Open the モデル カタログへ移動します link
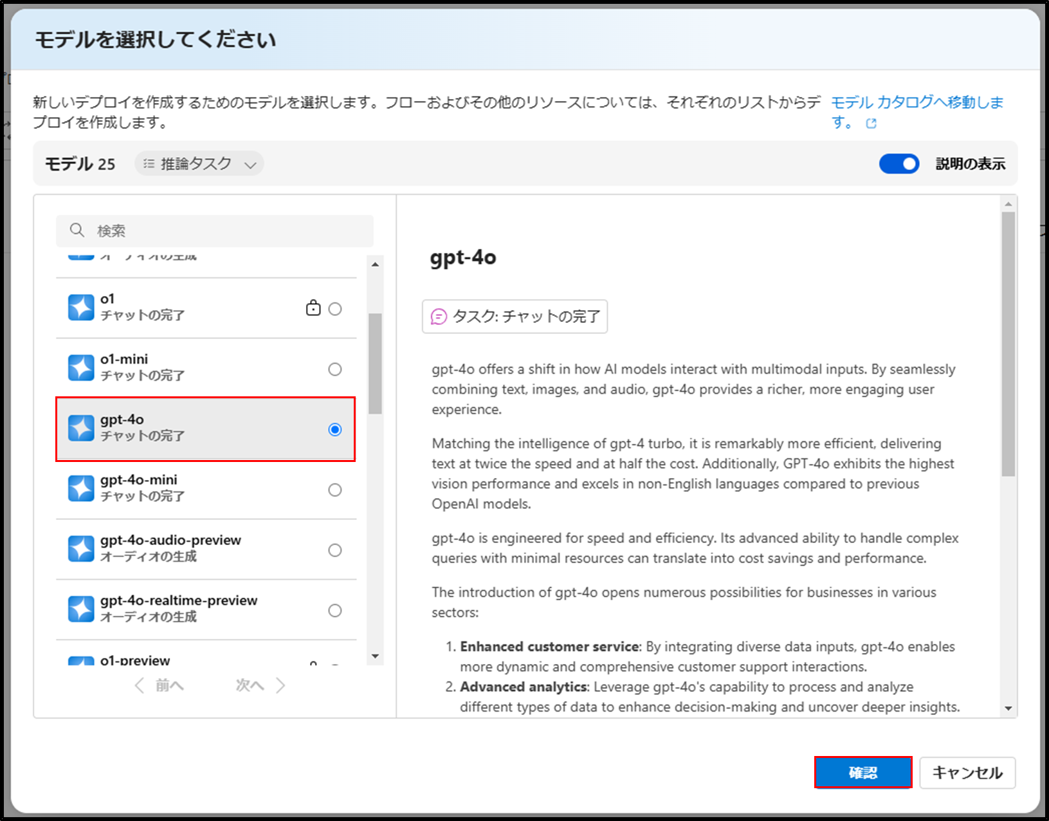Image resolution: width=1049 pixels, height=821 pixels. tap(917, 111)
